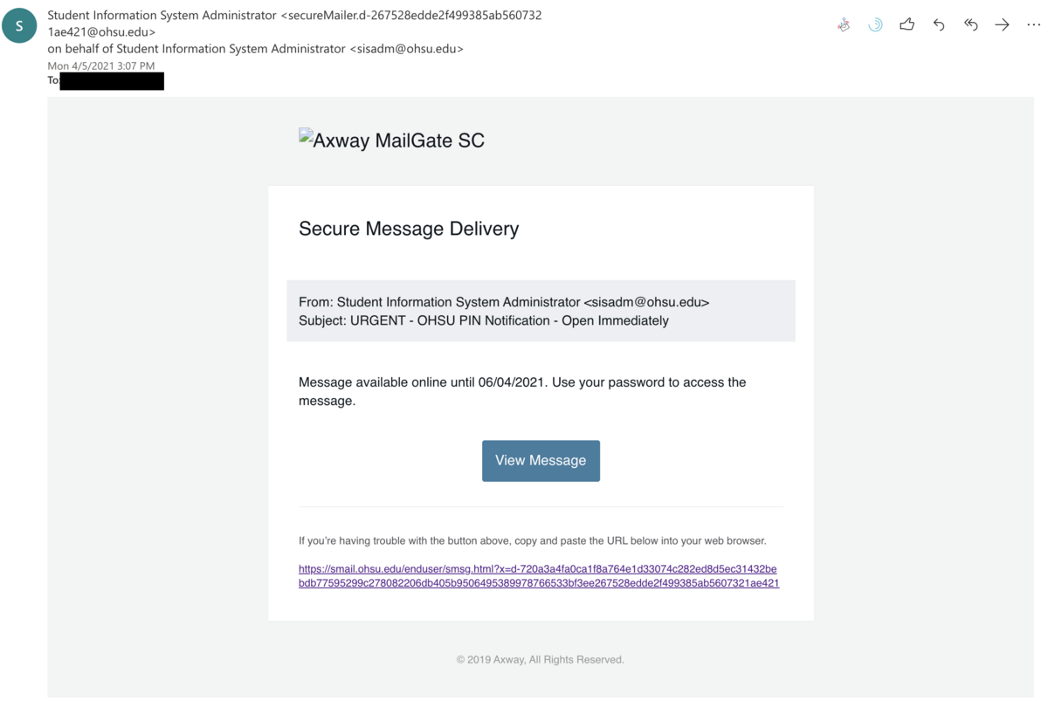Screen dimensions: 1048x701
Task: Click the blue swirl add-in icon
Action: [x=875, y=25]
